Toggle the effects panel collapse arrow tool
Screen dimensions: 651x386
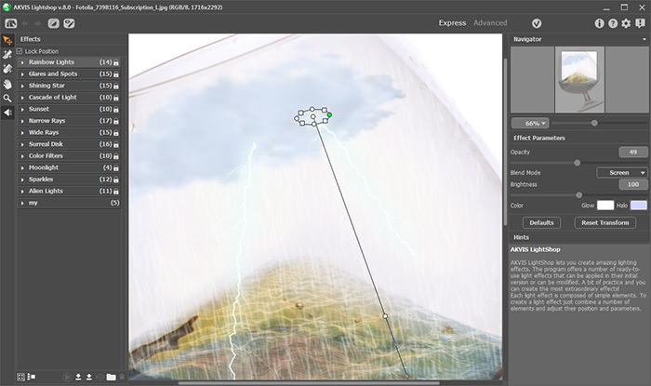click(x=7, y=113)
